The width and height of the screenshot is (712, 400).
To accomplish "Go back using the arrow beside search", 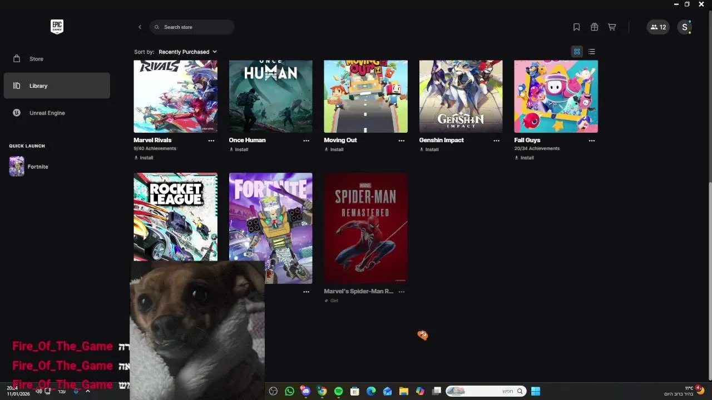I will [140, 27].
